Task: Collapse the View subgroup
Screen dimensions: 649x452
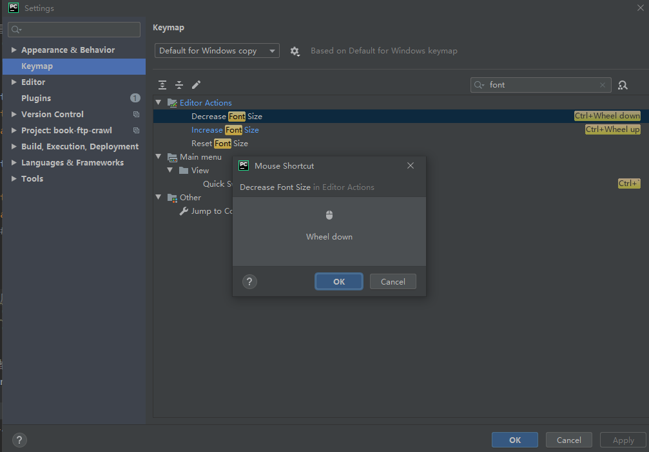Action: pyautogui.click(x=170, y=170)
